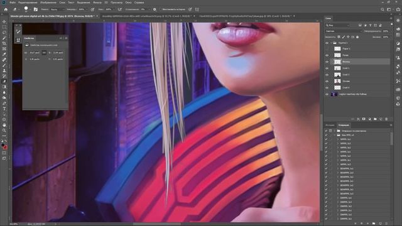The width and height of the screenshot is (402, 226).
Task: Add layer style fx icon
Action: coord(358,119)
